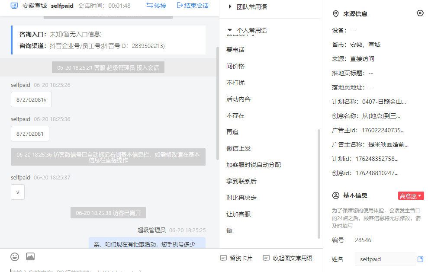Click the visitor name selfpaid in header
428x272 pixels.
pyautogui.click(x=62, y=6)
